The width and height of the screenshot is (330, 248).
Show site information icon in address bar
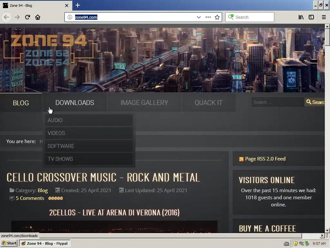coord(70,17)
